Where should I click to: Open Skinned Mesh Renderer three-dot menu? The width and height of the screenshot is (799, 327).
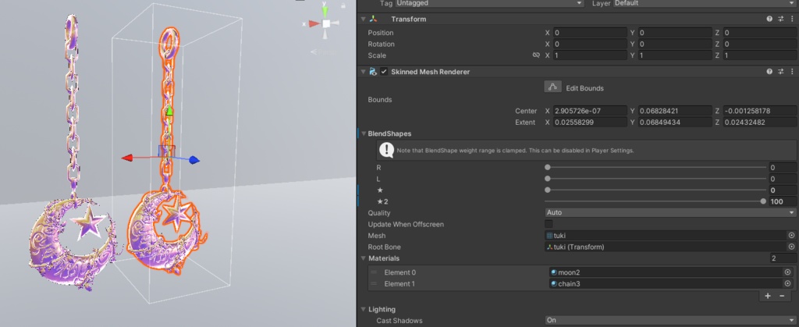click(x=793, y=72)
